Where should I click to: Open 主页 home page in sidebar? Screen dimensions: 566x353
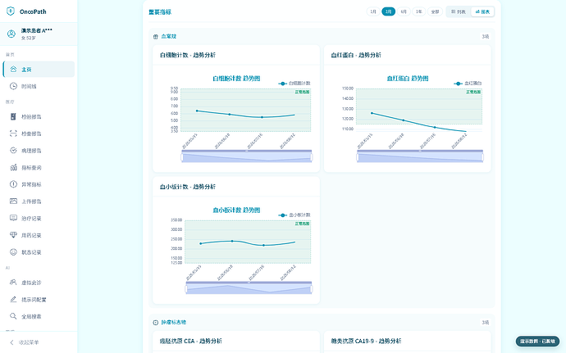[x=39, y=70]
